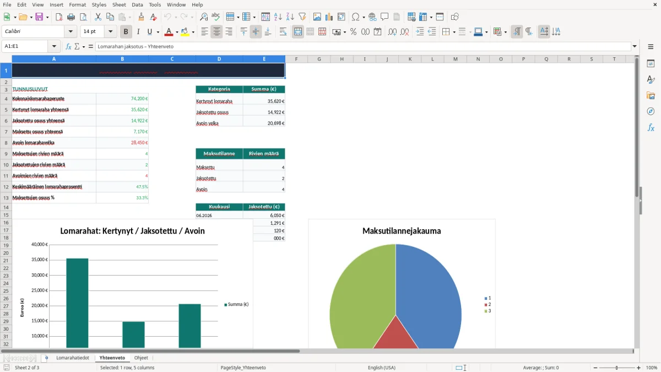The image size is (661, 372).
Task: Open the Sheet menu
Action: pos(119,4)
